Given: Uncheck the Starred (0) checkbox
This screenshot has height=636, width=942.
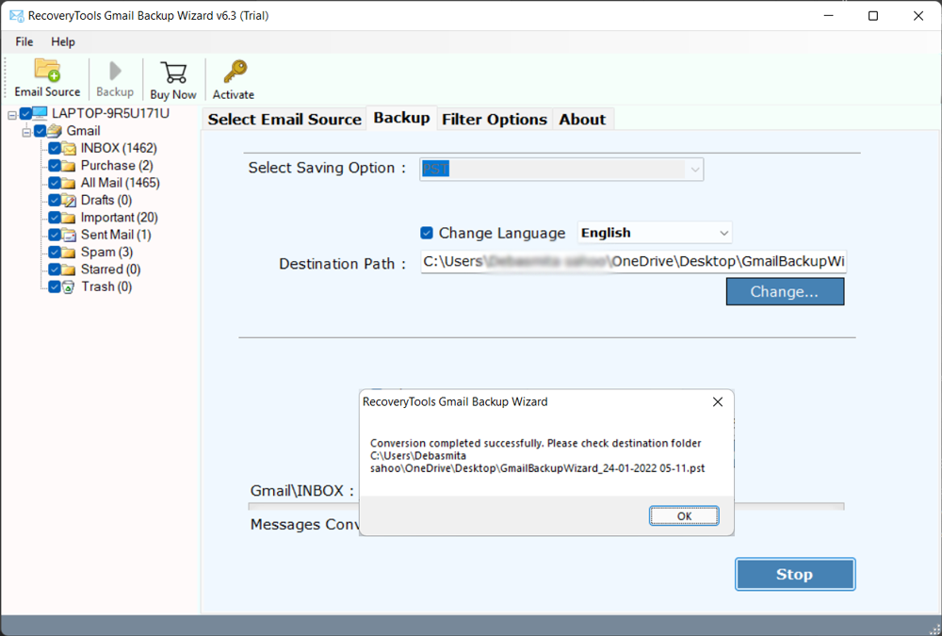Looking at the screenshot, I should (x=55, y=269).
